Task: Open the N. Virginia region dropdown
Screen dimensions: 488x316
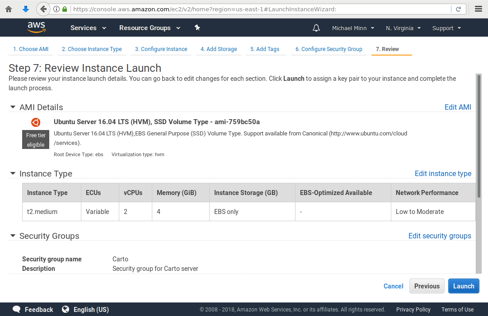Action: (x=403, y=28)
